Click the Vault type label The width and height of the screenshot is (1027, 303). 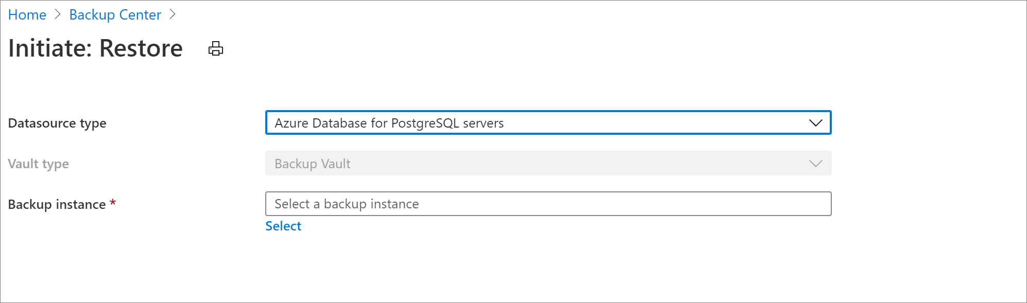pos(39,164)
